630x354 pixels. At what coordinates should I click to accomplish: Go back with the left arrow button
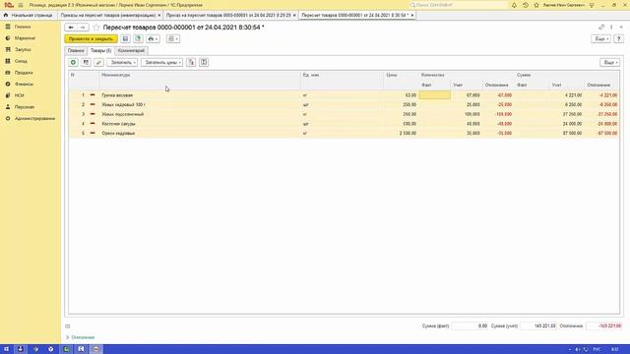pyautogui.click(x=71, y=28)
